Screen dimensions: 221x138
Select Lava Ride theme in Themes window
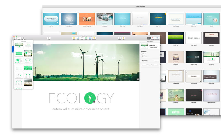point(194,95)
